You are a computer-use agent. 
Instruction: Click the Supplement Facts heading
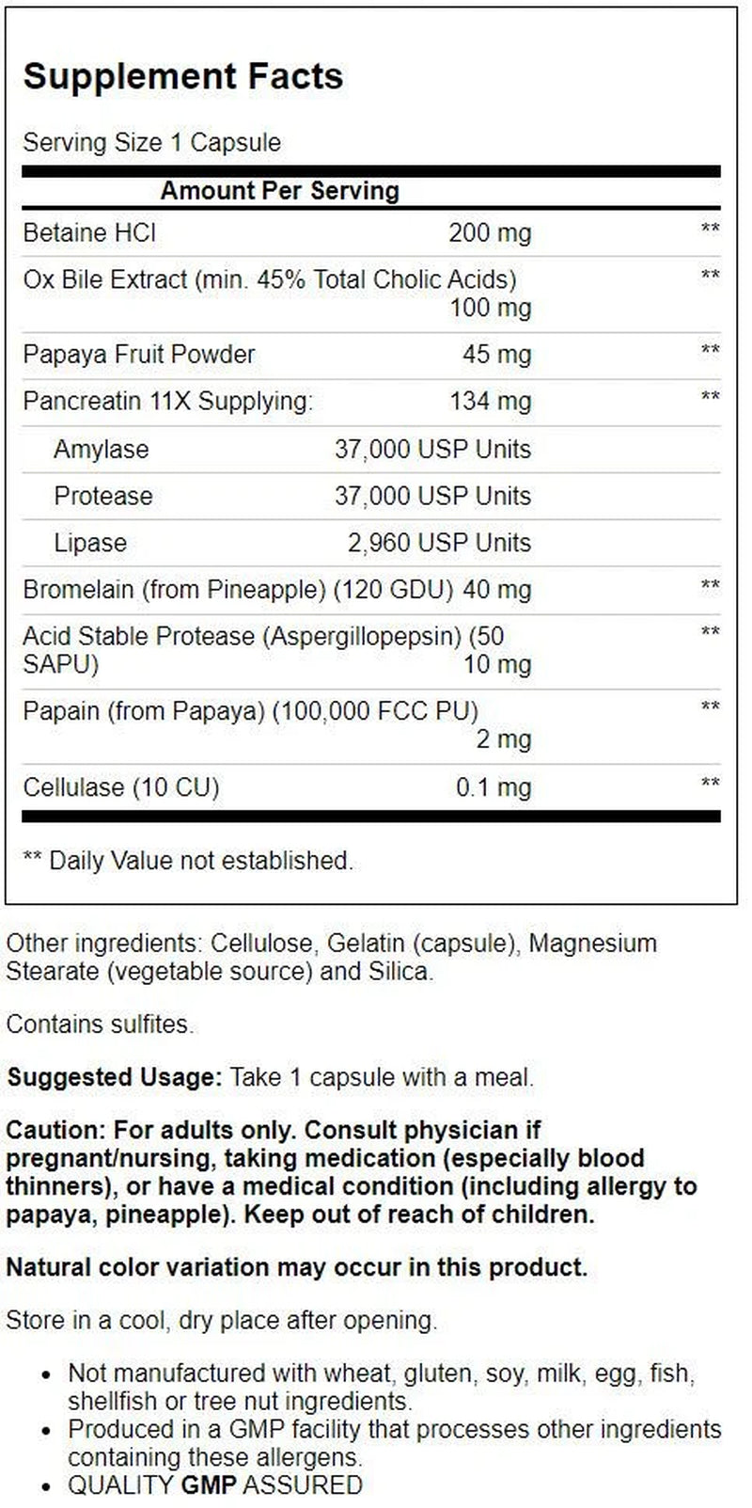click(183, 76)
